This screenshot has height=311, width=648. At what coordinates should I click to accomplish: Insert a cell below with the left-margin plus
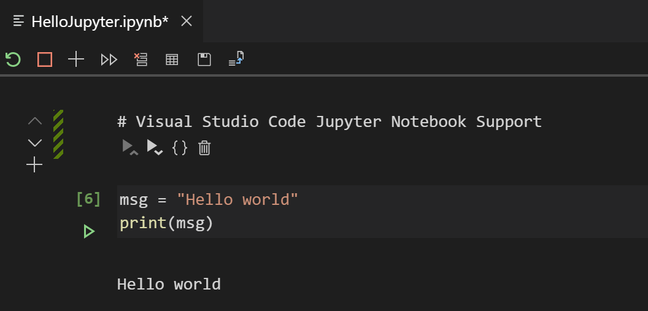(x=34, y=165)
